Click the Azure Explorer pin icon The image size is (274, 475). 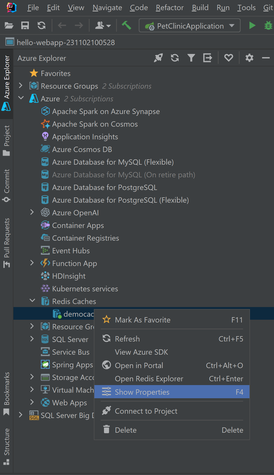pyautogui.click(x=158, y=58)
